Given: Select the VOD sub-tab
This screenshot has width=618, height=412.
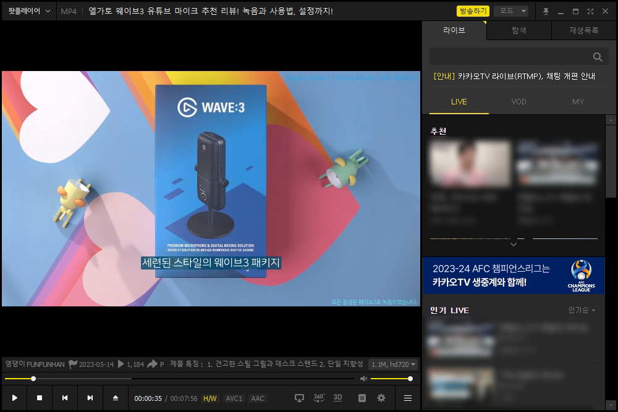Looking at the screenshot, I should click(x=519, y=102).
